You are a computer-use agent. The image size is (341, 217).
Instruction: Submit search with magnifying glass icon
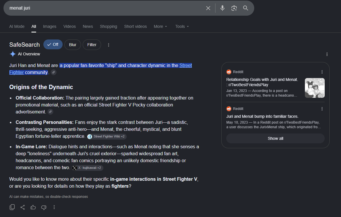pos(245,8)
